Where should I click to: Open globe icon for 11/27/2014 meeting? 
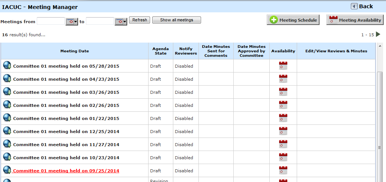click(7, 144)
